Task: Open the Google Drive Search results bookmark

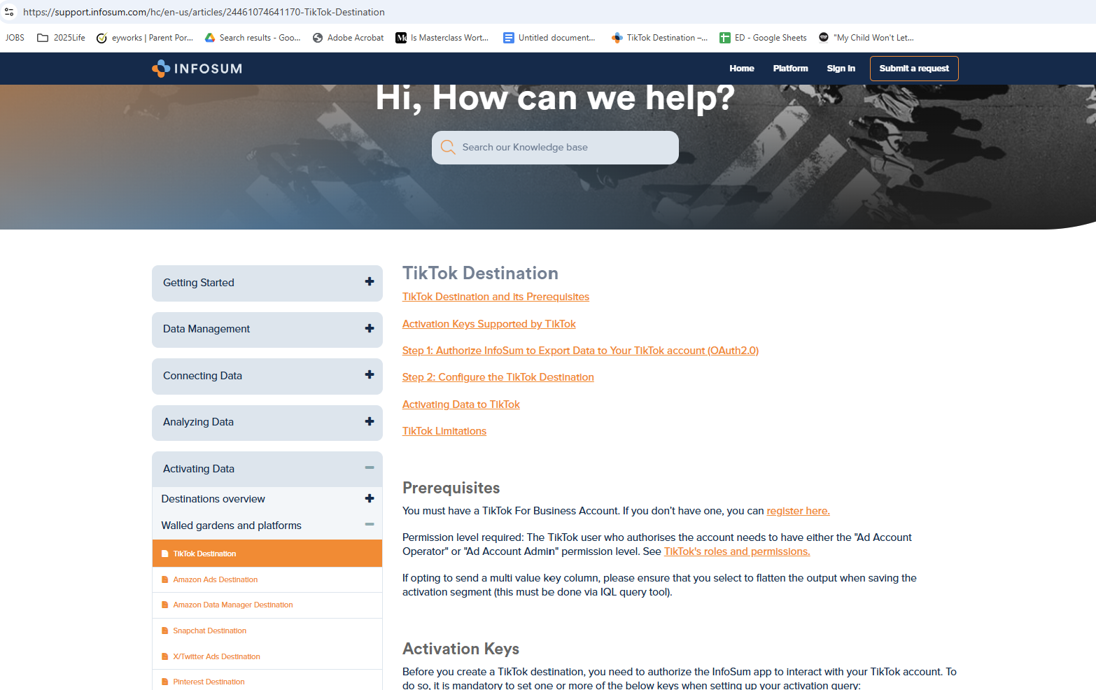Action: 253,38
